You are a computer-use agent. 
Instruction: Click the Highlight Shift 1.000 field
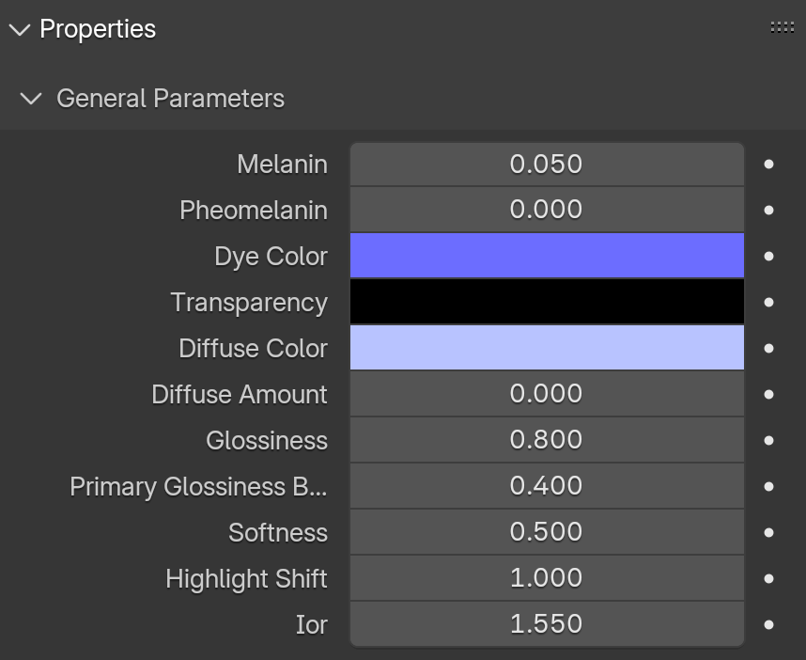point(547,577)
